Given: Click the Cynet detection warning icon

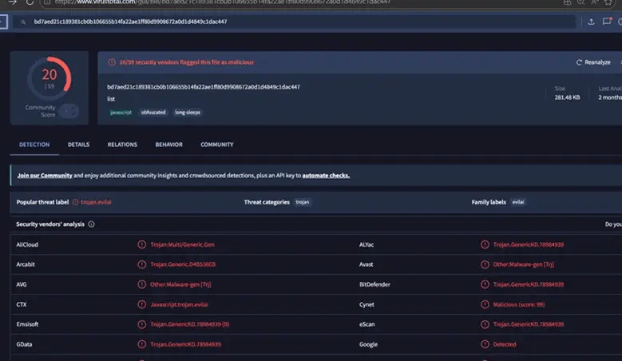Looking at the screenshot, I should coord(485,304).
